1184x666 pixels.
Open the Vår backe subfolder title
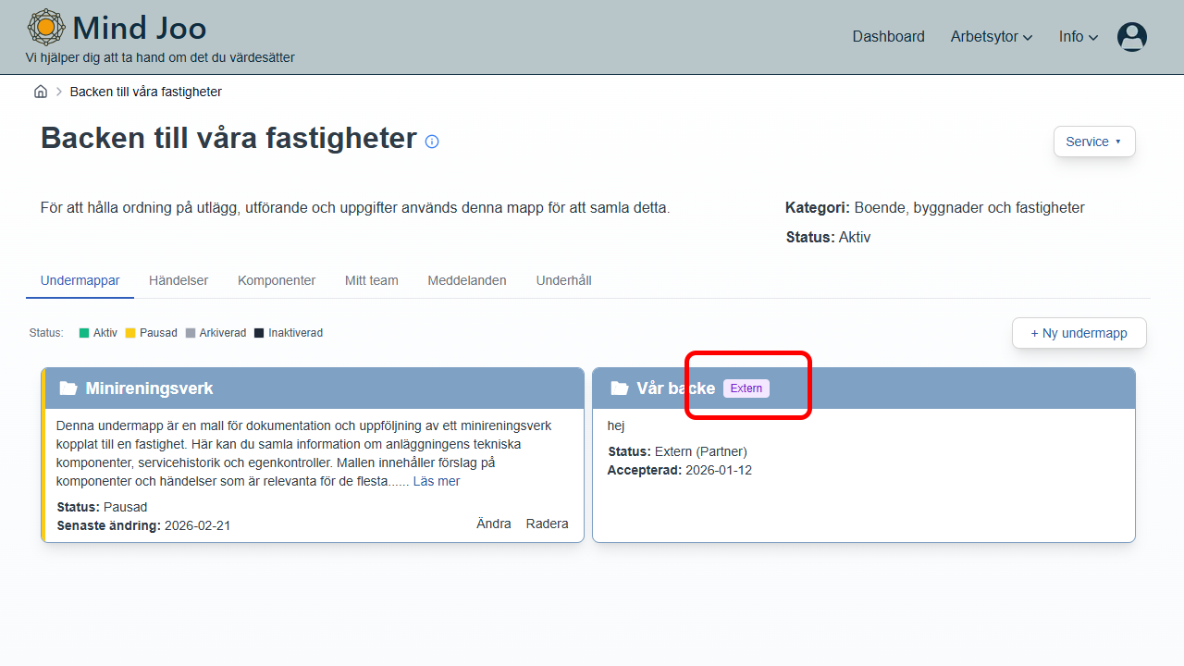coord(676,388)
